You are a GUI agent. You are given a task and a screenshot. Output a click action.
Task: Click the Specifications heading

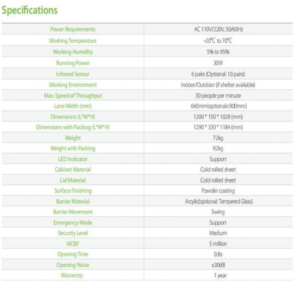(x=30, y=10)
